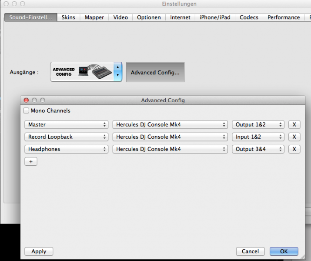Click the Advanced Config mixer image
The width and height of the screenshot is (311, 261).
[x=82, y=72]
